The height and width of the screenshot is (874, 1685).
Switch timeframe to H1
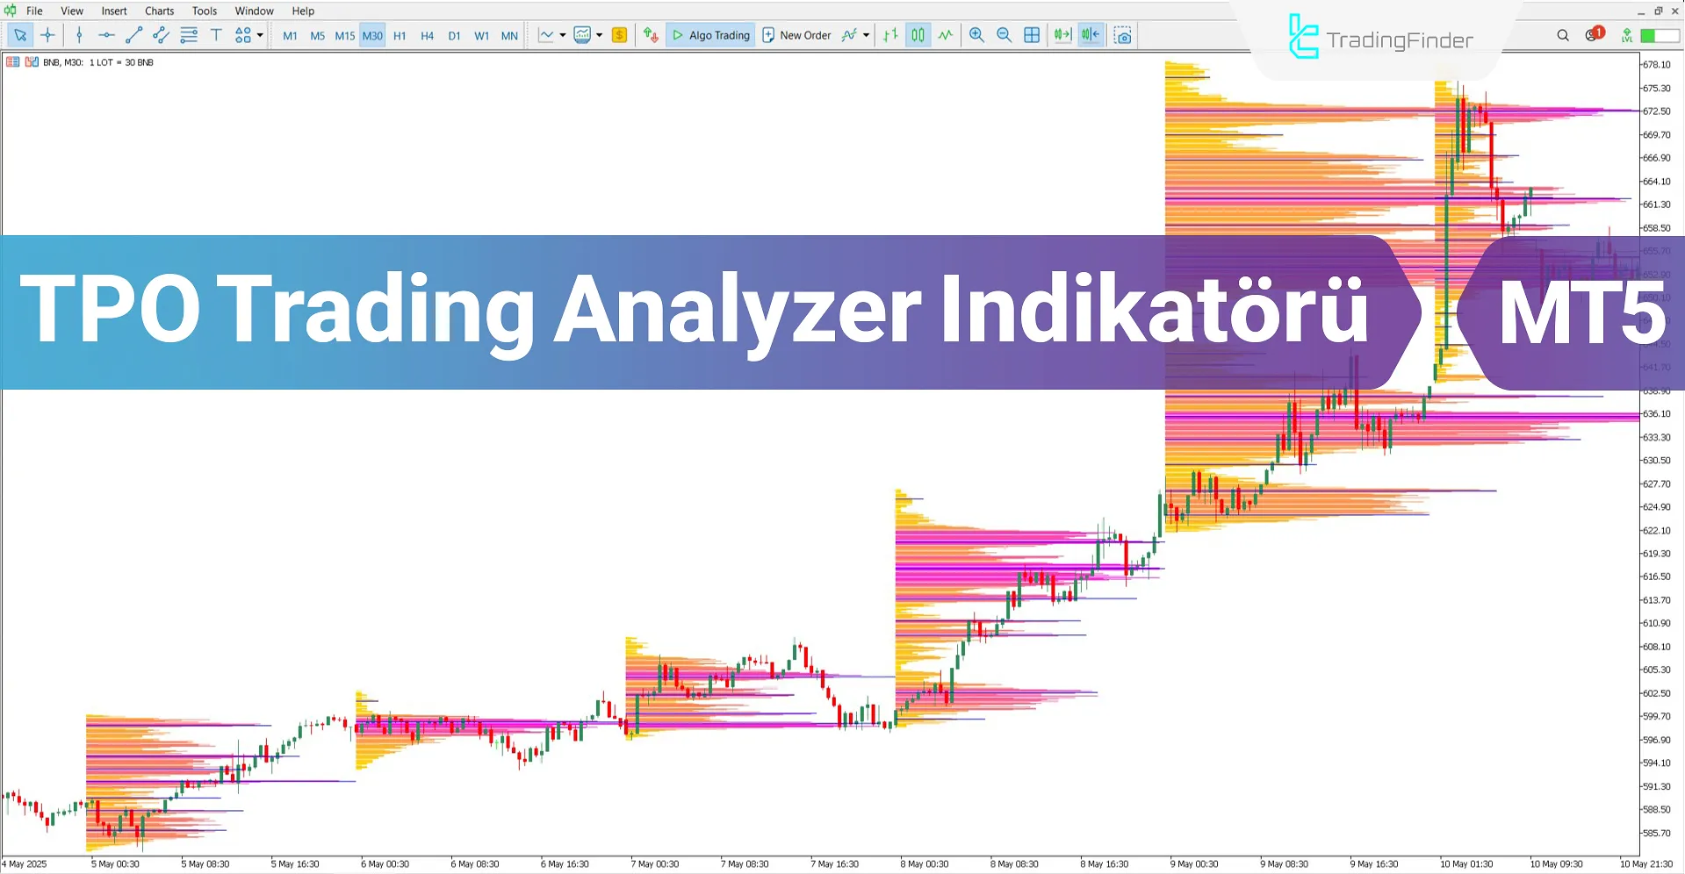click(400, 35)
